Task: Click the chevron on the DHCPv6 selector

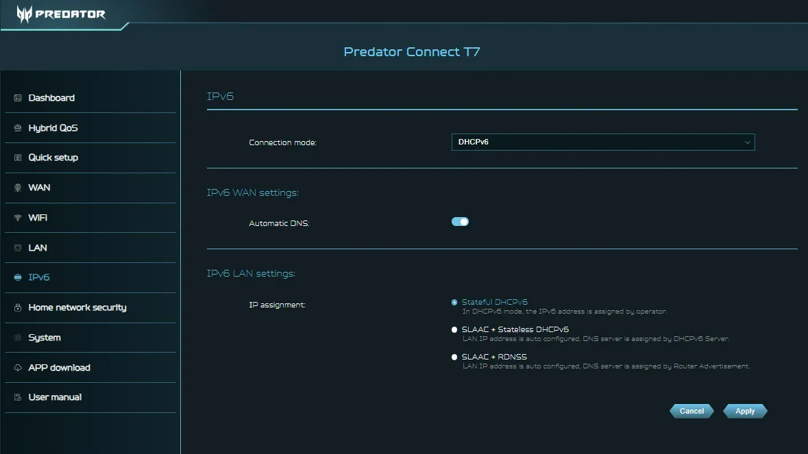Action: (x=747, y=142)
